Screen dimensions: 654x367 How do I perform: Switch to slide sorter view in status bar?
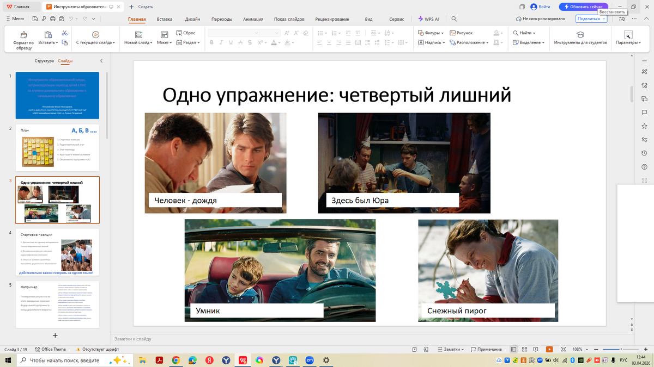click(524, 349)
